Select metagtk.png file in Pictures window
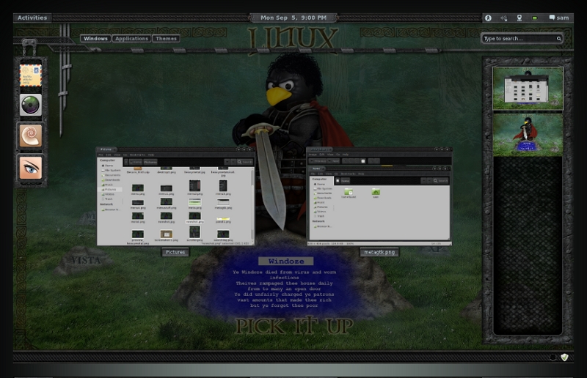Screen dimensions: 587x378 click(223, 204)
